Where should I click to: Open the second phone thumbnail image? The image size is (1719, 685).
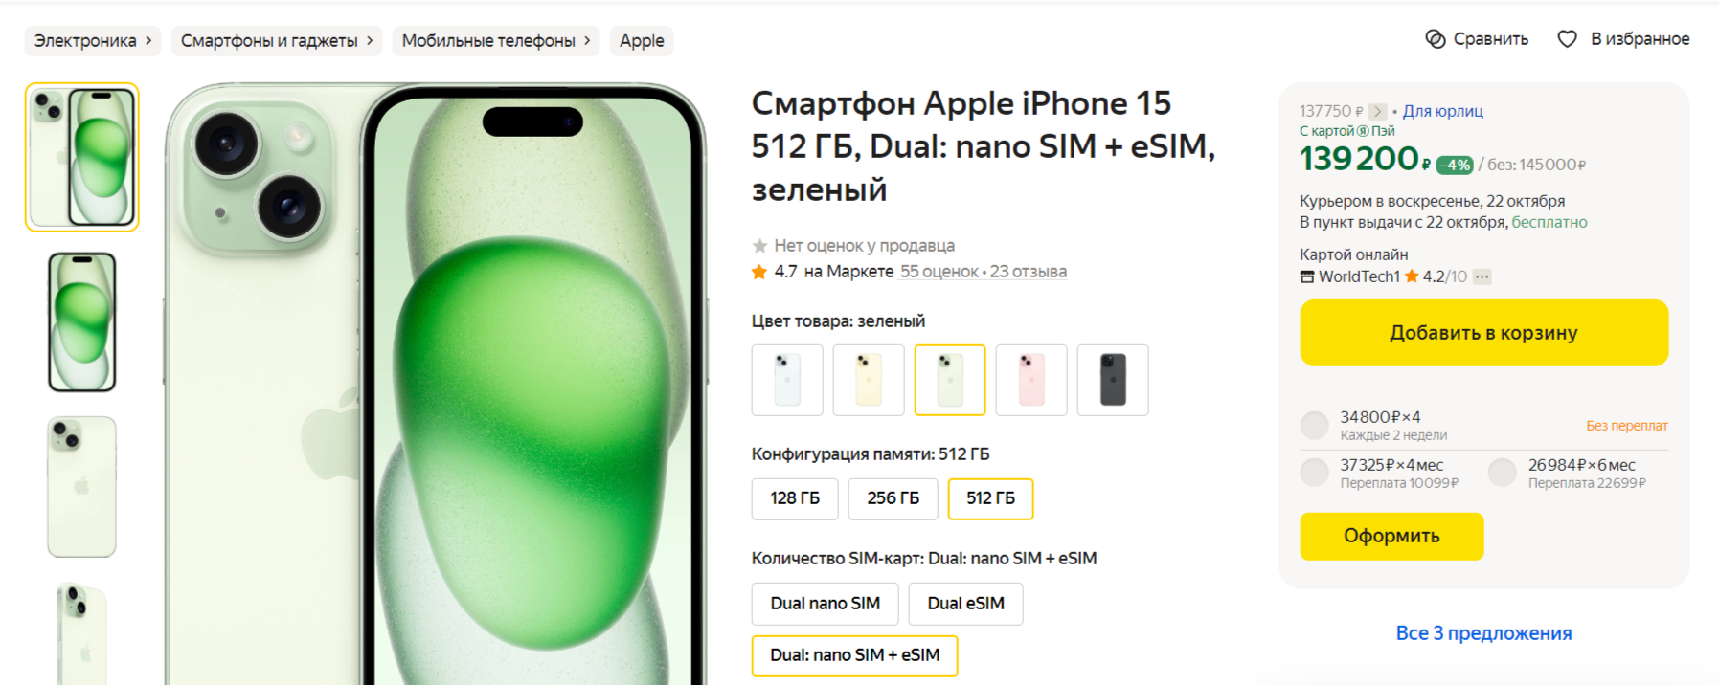pyautogui.click(x=82, y=322)
